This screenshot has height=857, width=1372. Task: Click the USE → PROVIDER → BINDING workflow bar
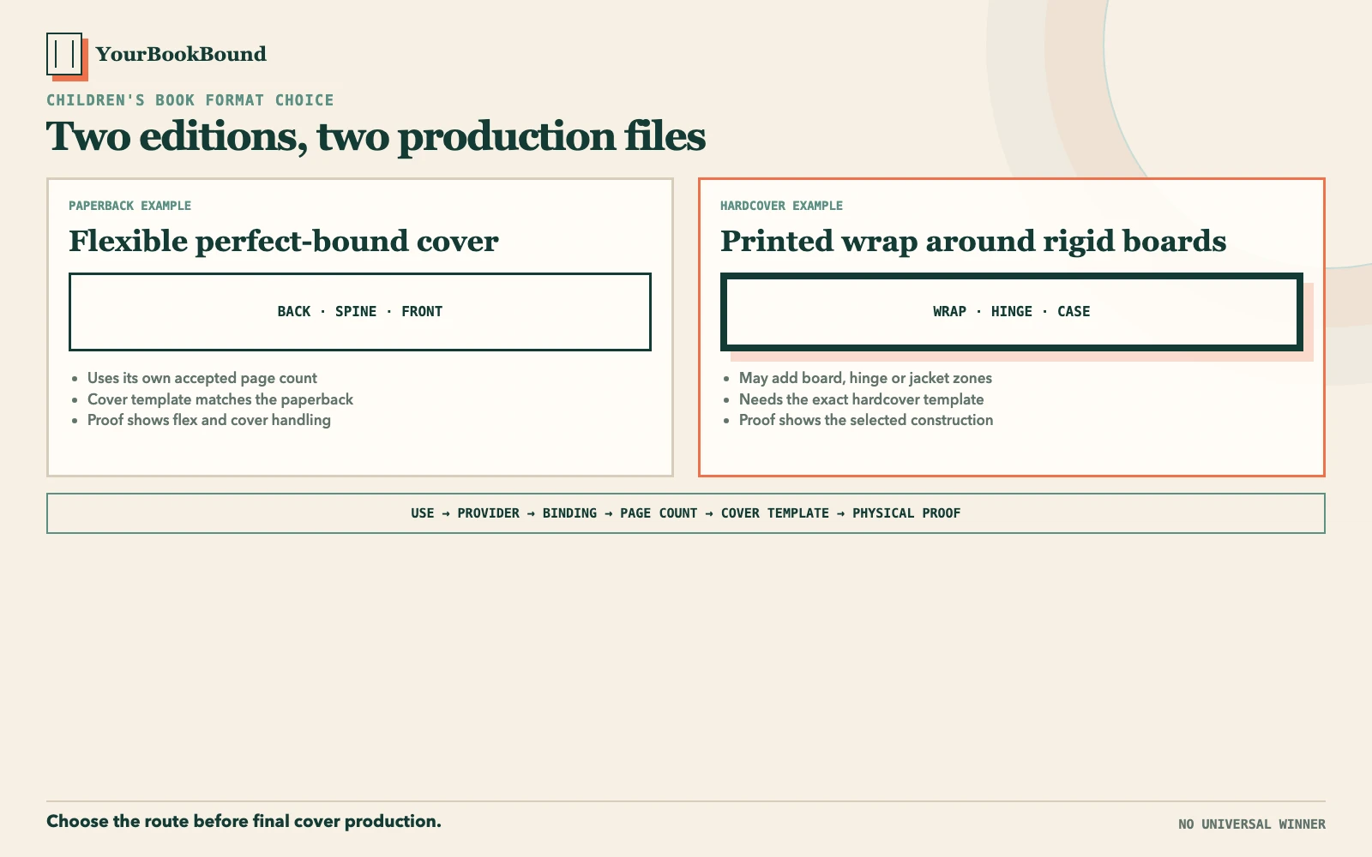[686, 513]
